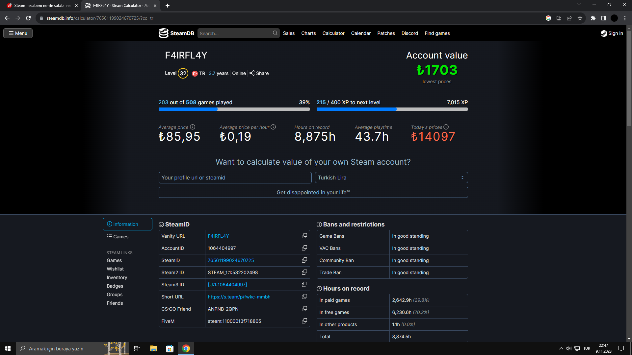The width and height of the screenshot is (632, 355).
Task: Open Discord in the navigation bar
Action: (410, 33)
